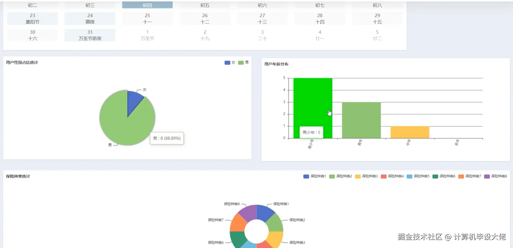Click the 老年 axis label
513x248 pixels.
click(x=457, y=143)
